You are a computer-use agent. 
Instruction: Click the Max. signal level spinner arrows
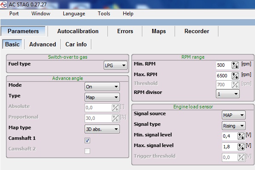(x=241, y=146)
